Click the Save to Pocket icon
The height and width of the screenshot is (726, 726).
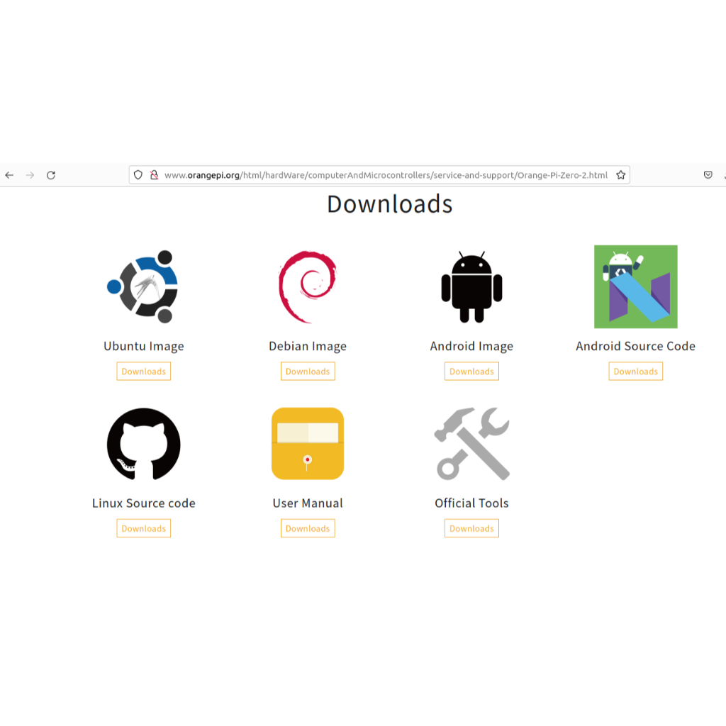[708, 175]
